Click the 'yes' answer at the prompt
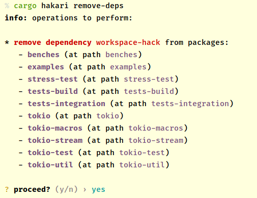Image resolution: width=257 pixels, height=198 pixels. pyautogui.click(x=98, y=190)
